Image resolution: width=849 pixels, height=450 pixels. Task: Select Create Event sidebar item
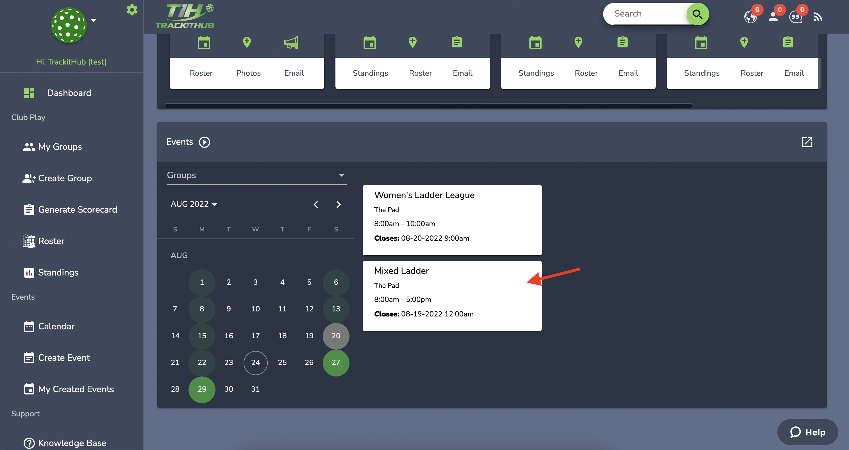click(x=56, y=358)
